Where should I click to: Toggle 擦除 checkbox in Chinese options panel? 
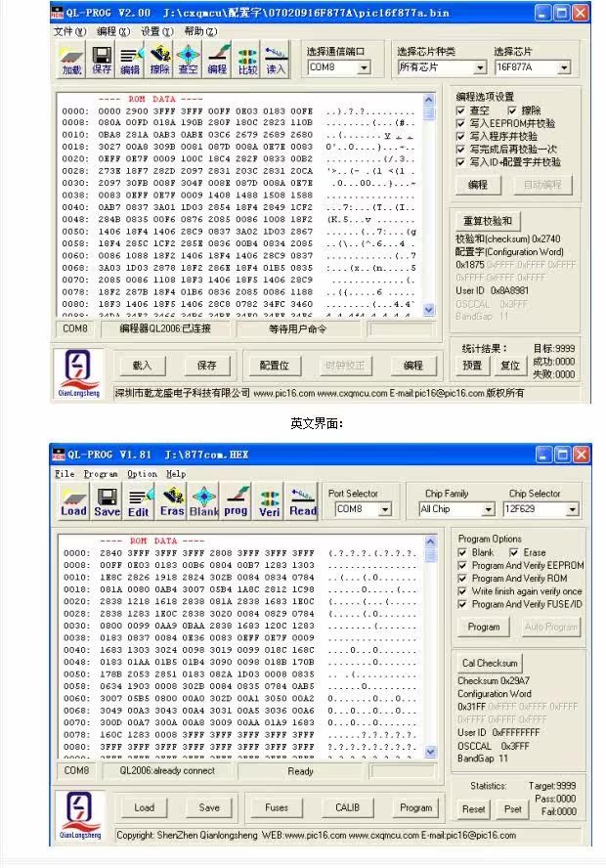(x=512, y=110)
